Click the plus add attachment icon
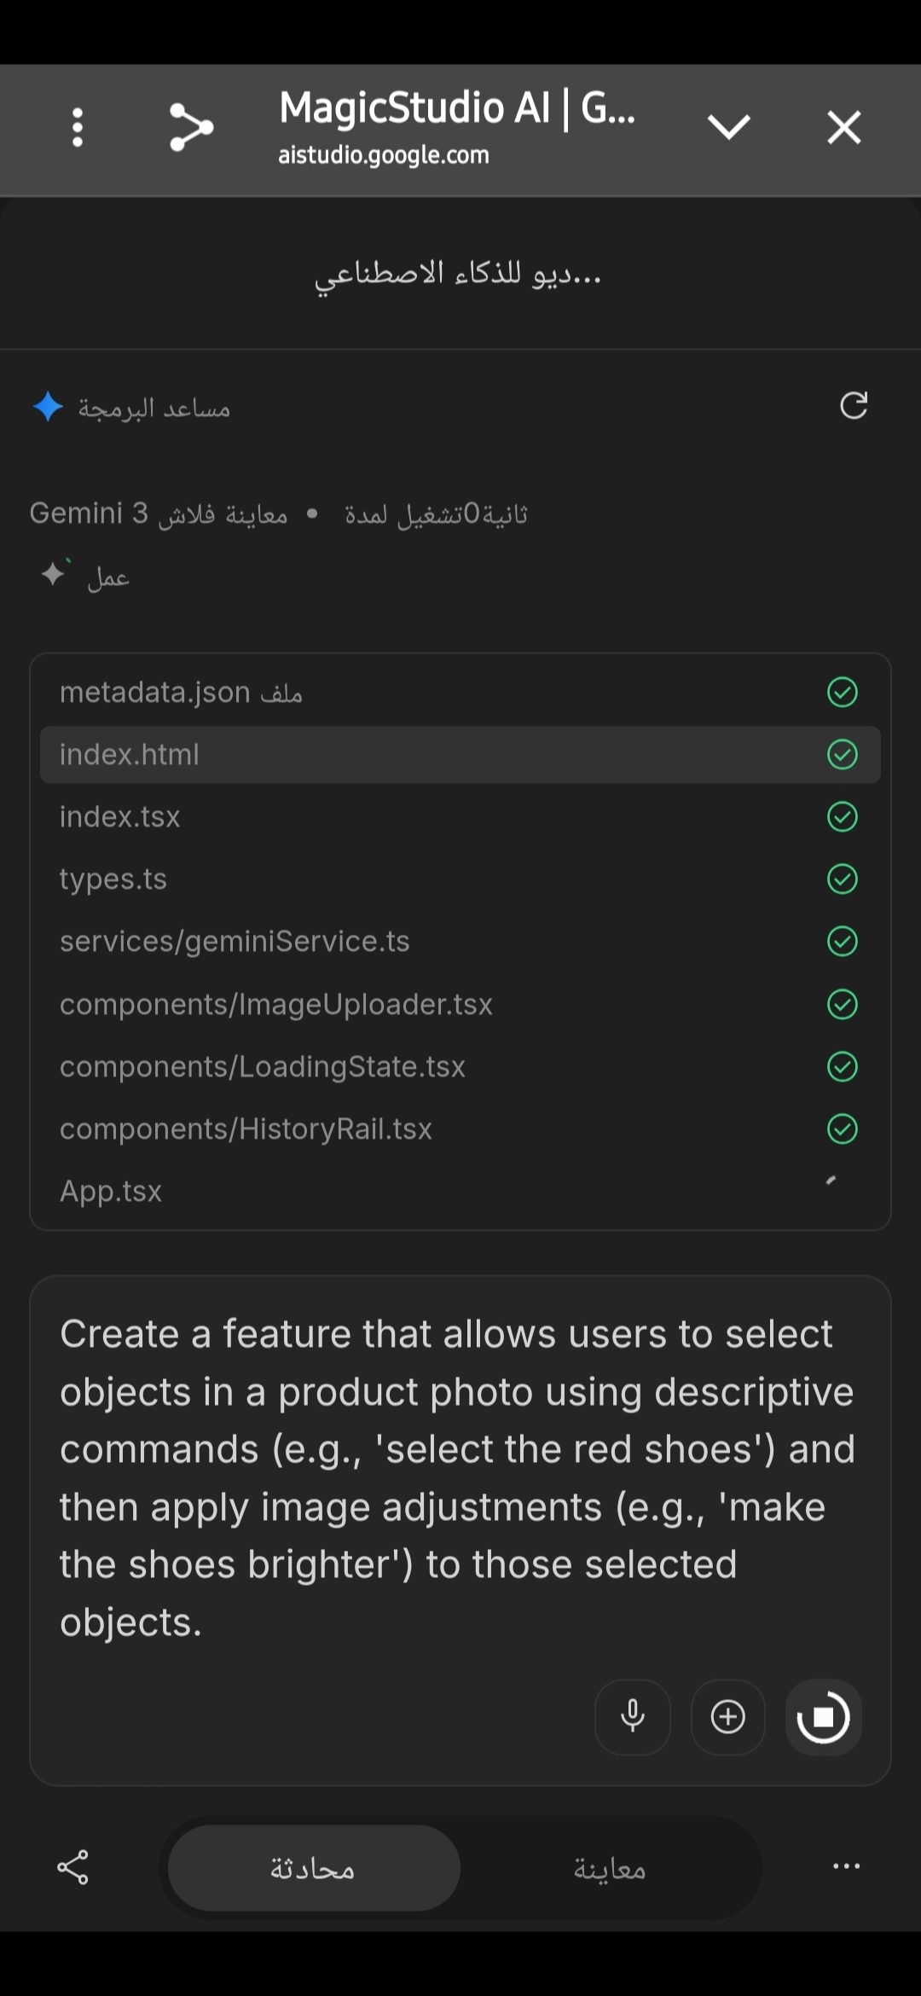This screenshot has width=921, height=1996. point(728,1717)
